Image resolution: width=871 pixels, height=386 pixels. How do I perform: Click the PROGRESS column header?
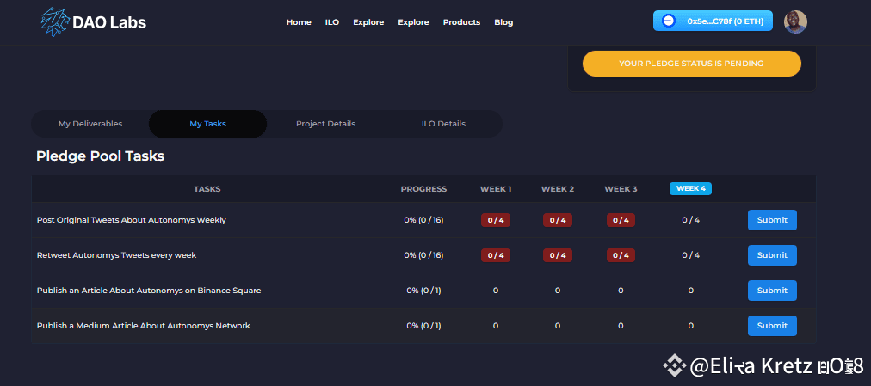click(x=423, y=189)
